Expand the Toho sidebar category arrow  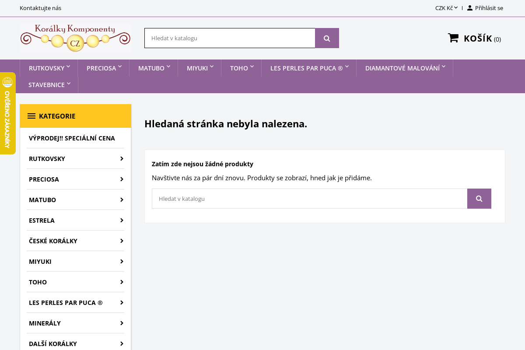122,282
